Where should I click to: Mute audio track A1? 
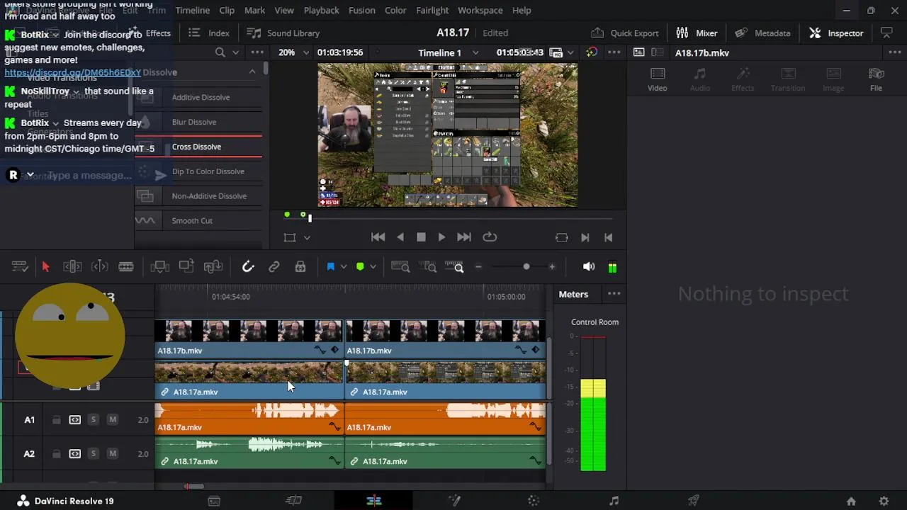click(x=112, y=419)
